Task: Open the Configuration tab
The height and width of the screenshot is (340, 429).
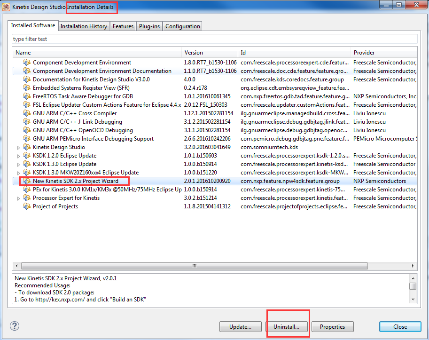Action: (183, 26)
